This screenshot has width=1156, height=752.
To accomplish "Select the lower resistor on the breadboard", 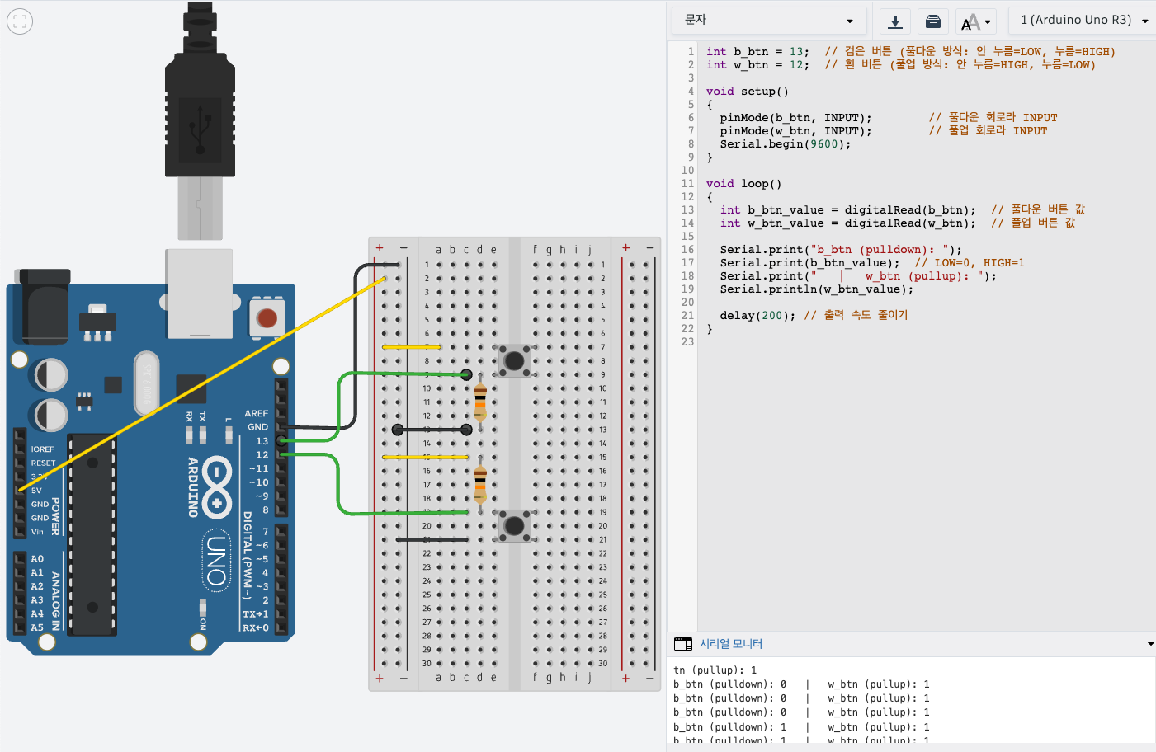I will (x=479, y=484).
